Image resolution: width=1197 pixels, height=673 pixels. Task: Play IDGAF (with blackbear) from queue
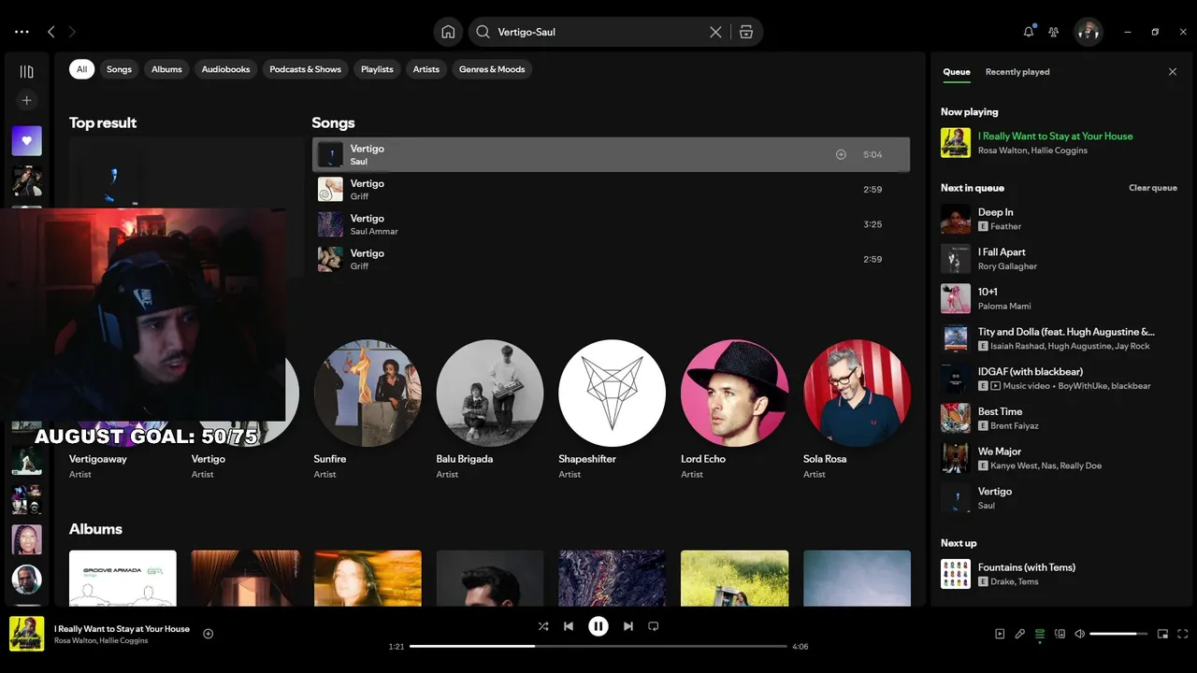click(1059, 379)
